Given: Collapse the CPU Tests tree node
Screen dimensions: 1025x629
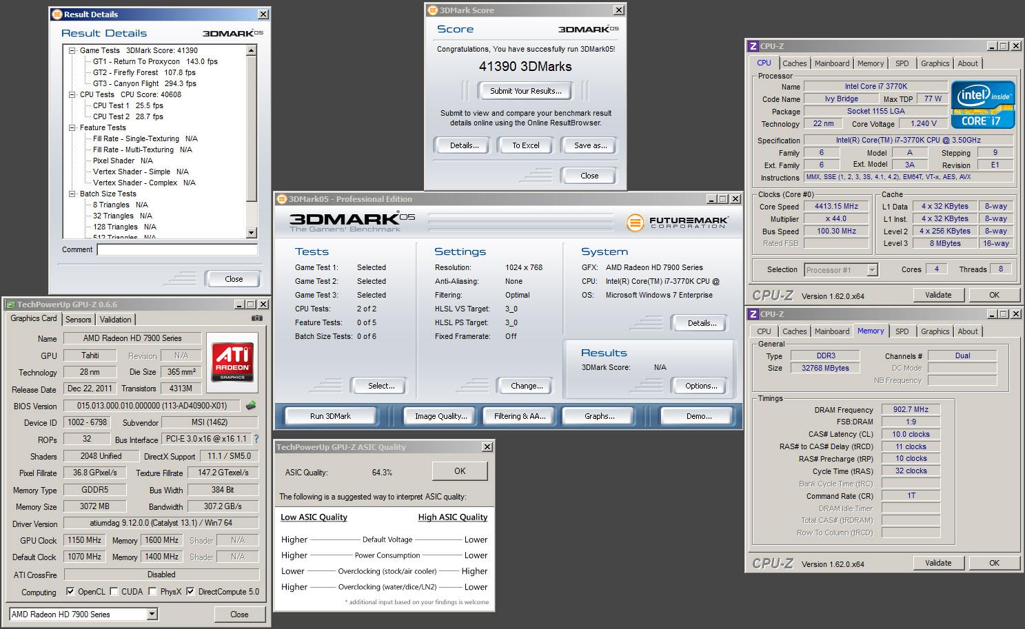Looking at the screenshot, I should click(x=72, y=94).
